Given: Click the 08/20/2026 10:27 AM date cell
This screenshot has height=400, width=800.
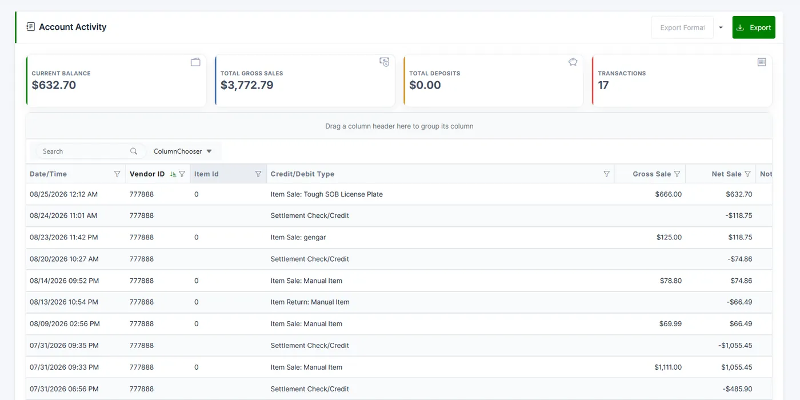Looking at the screenshot, I should tap(76, 259).
